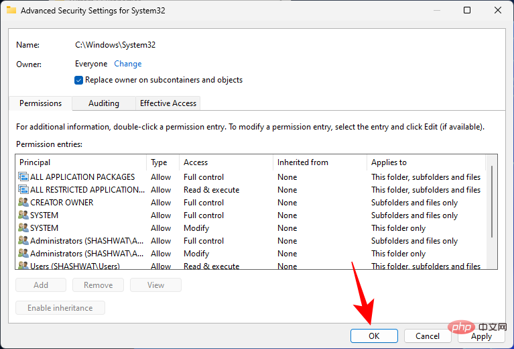Click the Apply button
This screenshot has width=514, height=349.
point(481,336)
